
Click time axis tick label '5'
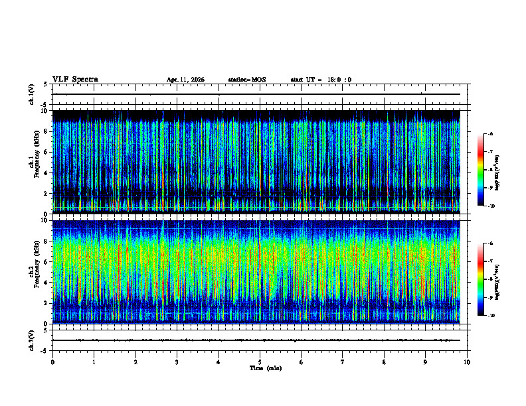(x=260, y=362)
